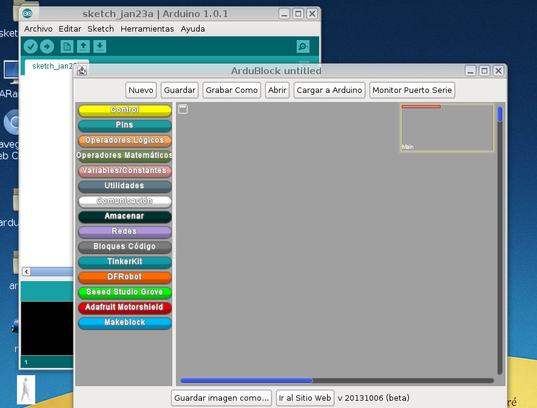Open the Seeed Studio Grove drawer
The width and height of the screenshot is (537, 408).
pyautogui.click(x=124, y=292)
